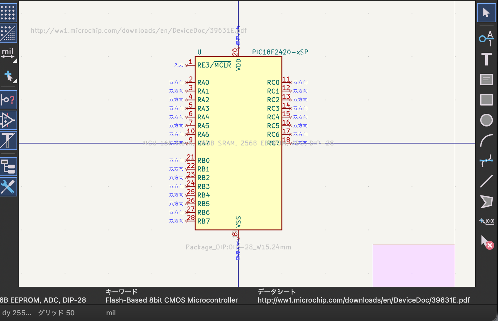Click the データシート label in info panel

(x=277, y=292)
